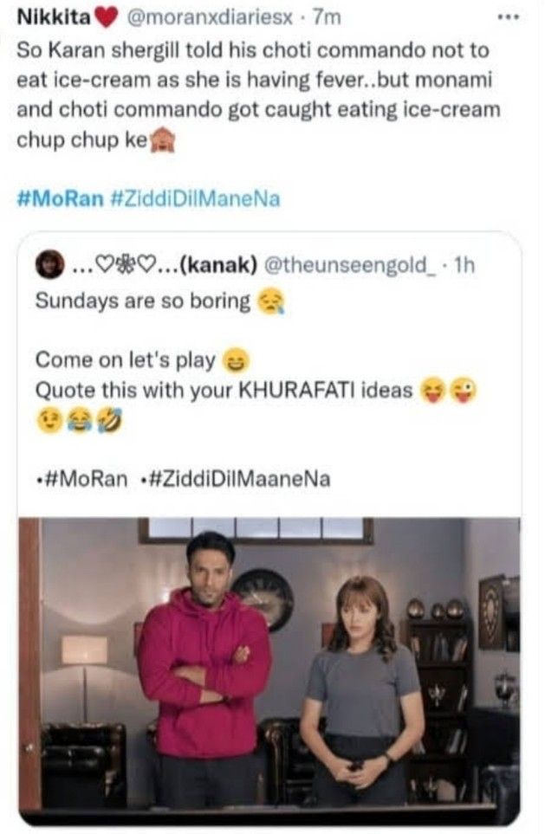545x834 pixels.
Task: Click the grinning emoji after let's play
Action: click(234, 361)
